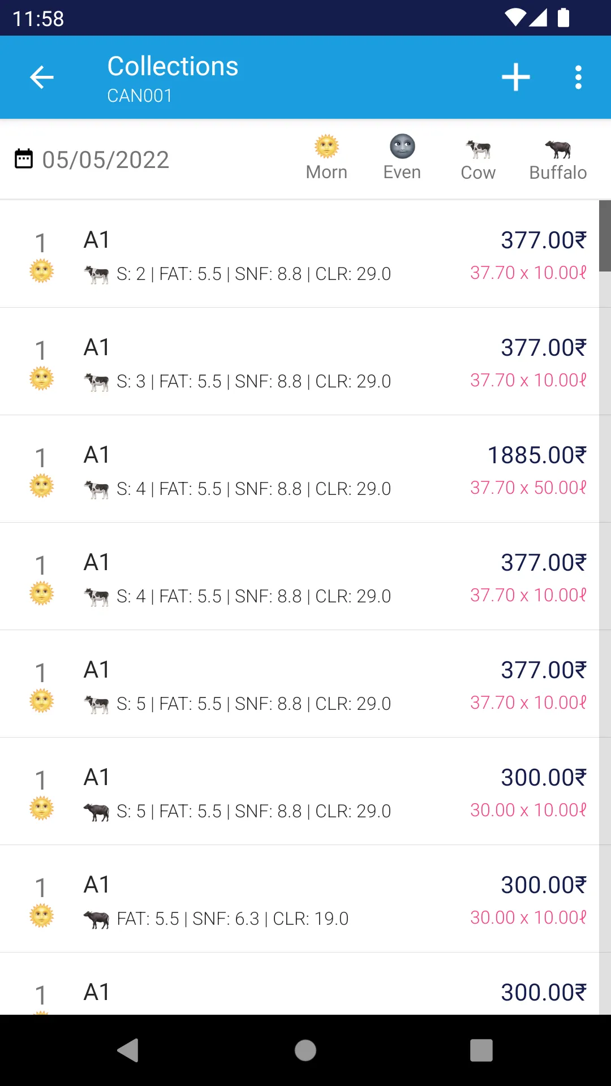Open the A1 entry with S: 2

[300, 254]
